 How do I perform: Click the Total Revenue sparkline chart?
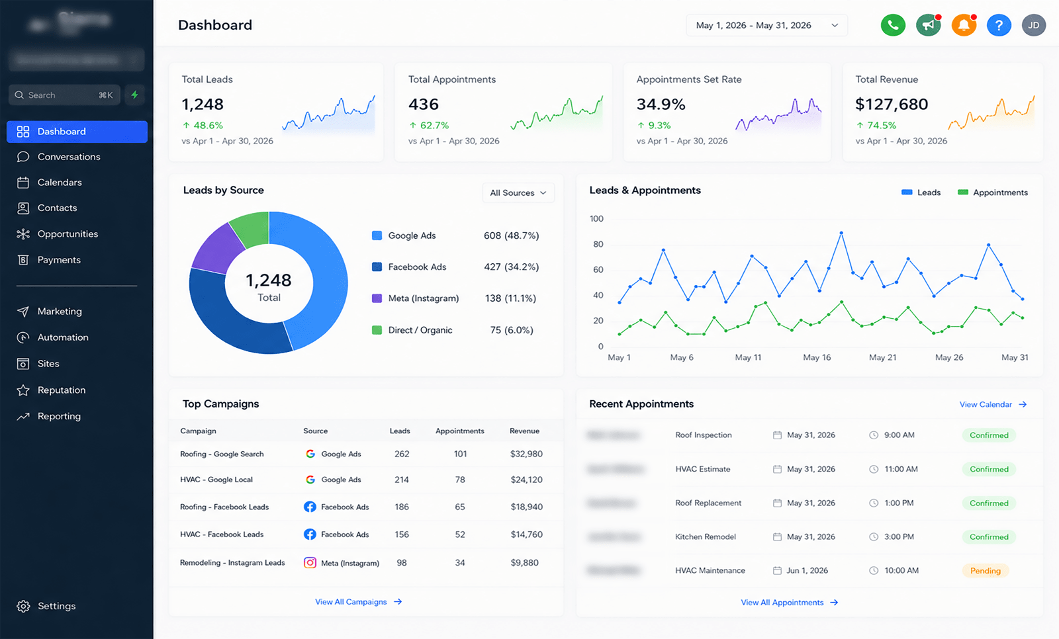[x=991, y=112]
